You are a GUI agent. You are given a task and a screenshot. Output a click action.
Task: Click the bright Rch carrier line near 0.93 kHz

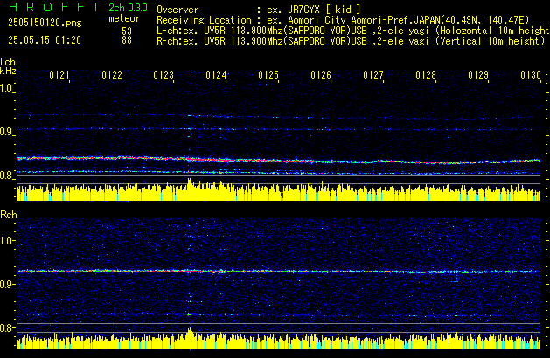pos(279,272)
